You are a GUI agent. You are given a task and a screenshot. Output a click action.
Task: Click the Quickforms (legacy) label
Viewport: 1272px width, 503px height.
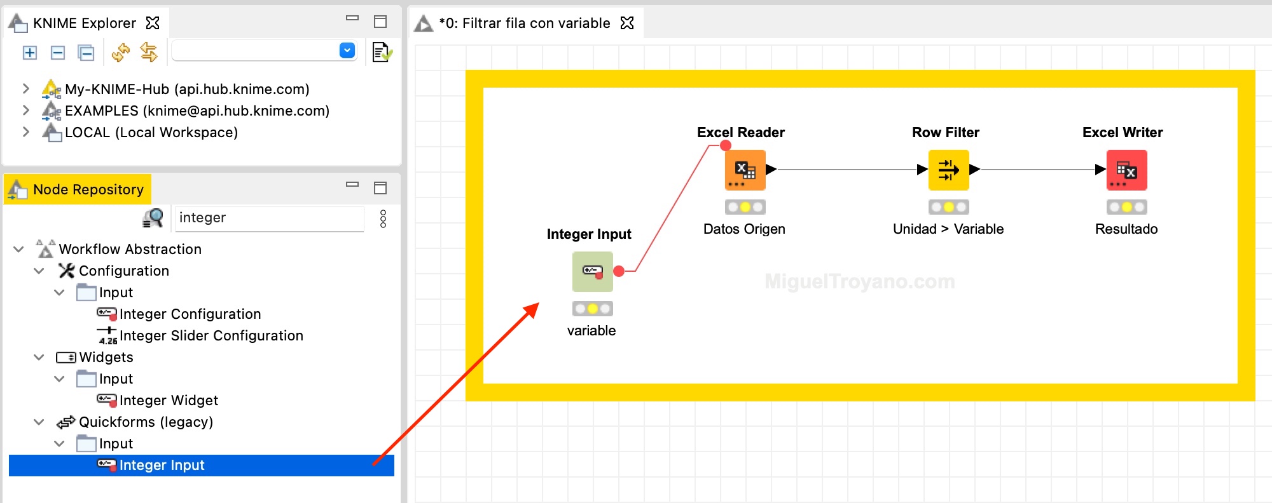pos(146,422)
